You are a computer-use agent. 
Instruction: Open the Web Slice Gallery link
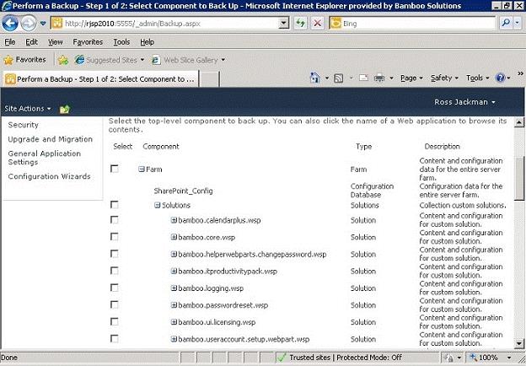coord(189,60)
